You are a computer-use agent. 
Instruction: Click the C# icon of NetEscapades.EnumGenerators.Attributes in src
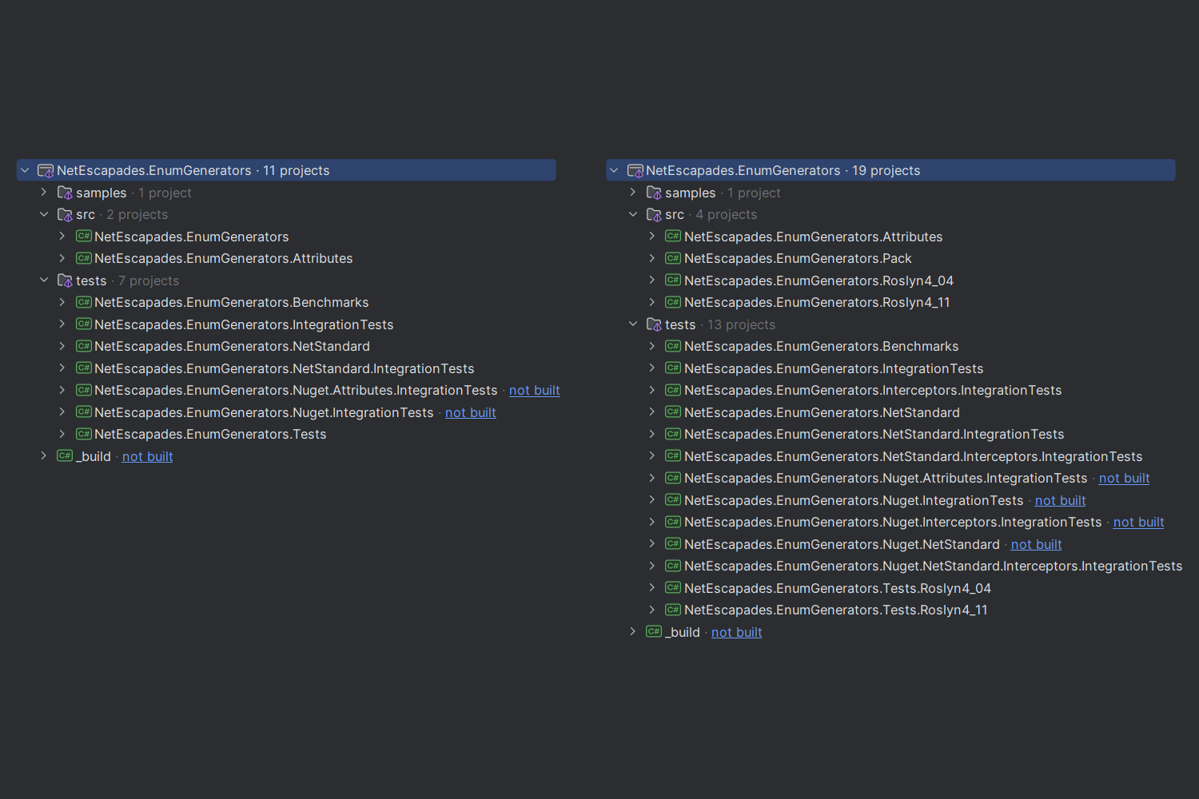click(x=83, y=257)
